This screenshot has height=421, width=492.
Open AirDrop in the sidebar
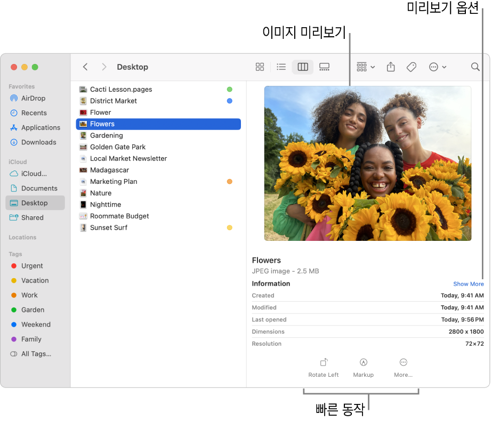[35, 98]
